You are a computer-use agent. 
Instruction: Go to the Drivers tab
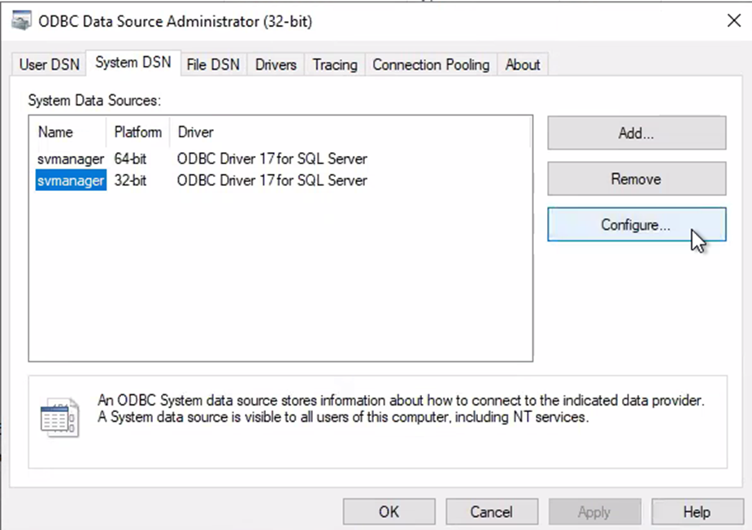coord(276,64)
